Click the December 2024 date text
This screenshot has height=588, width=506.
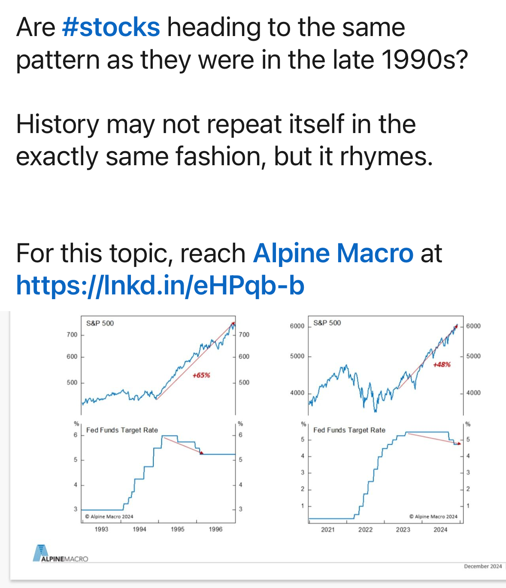(483, 567)
